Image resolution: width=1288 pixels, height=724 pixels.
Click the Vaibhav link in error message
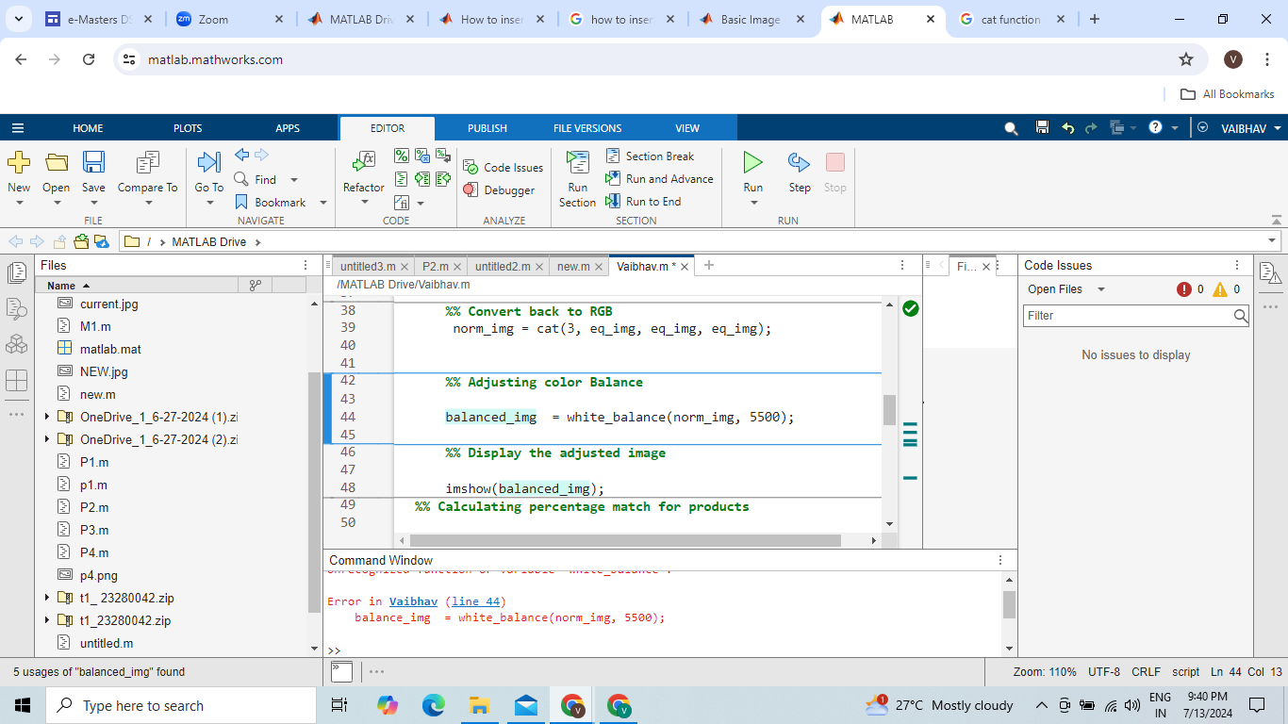coord(413,601)
